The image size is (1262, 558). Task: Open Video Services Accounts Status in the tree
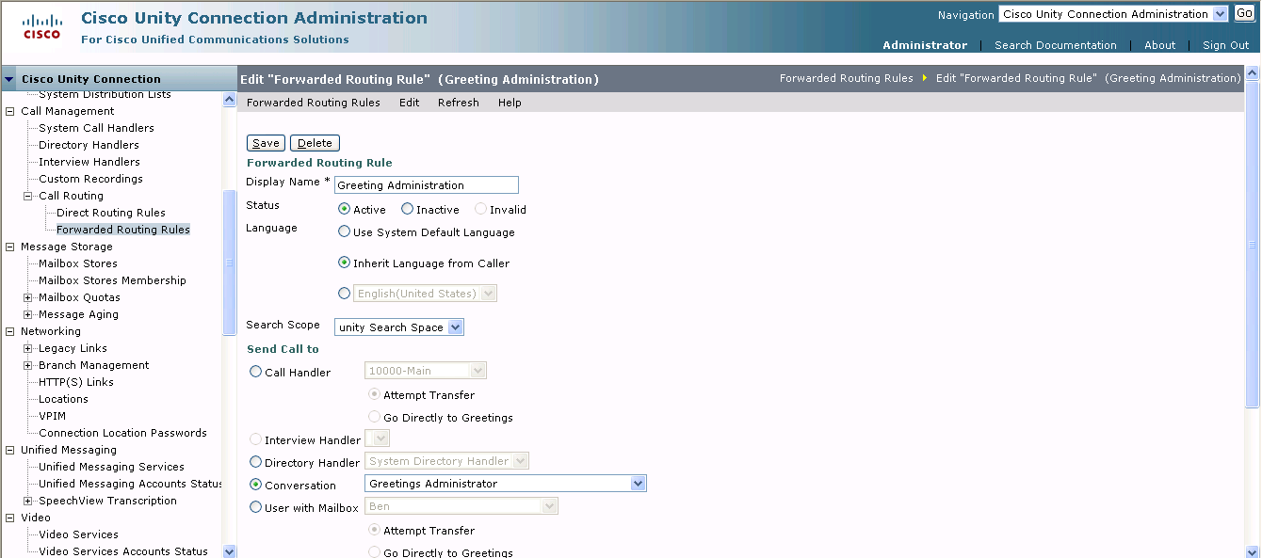[123, 551]
